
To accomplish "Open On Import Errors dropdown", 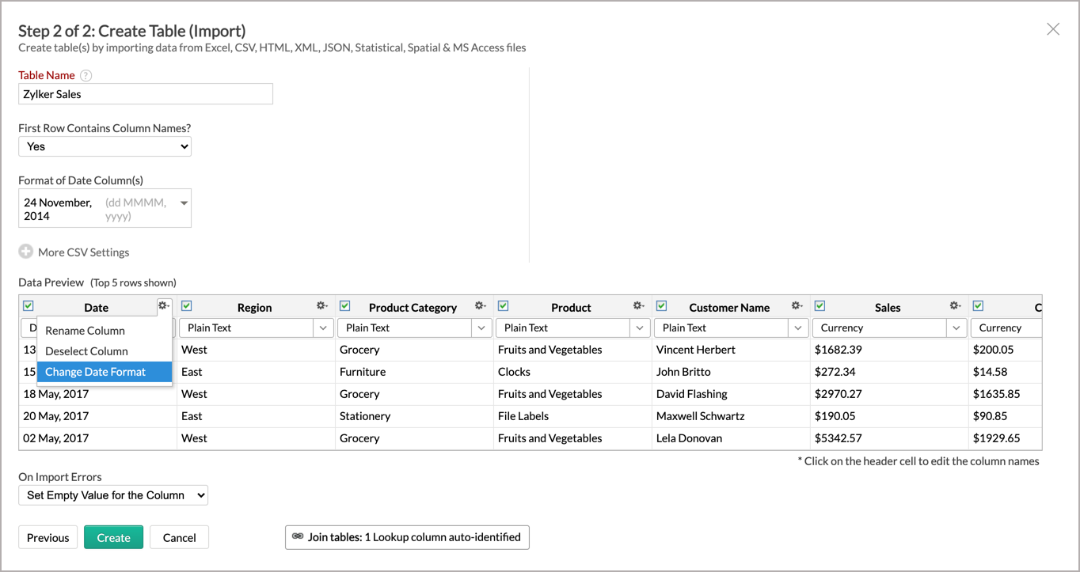I will click(x=113, y=495).
